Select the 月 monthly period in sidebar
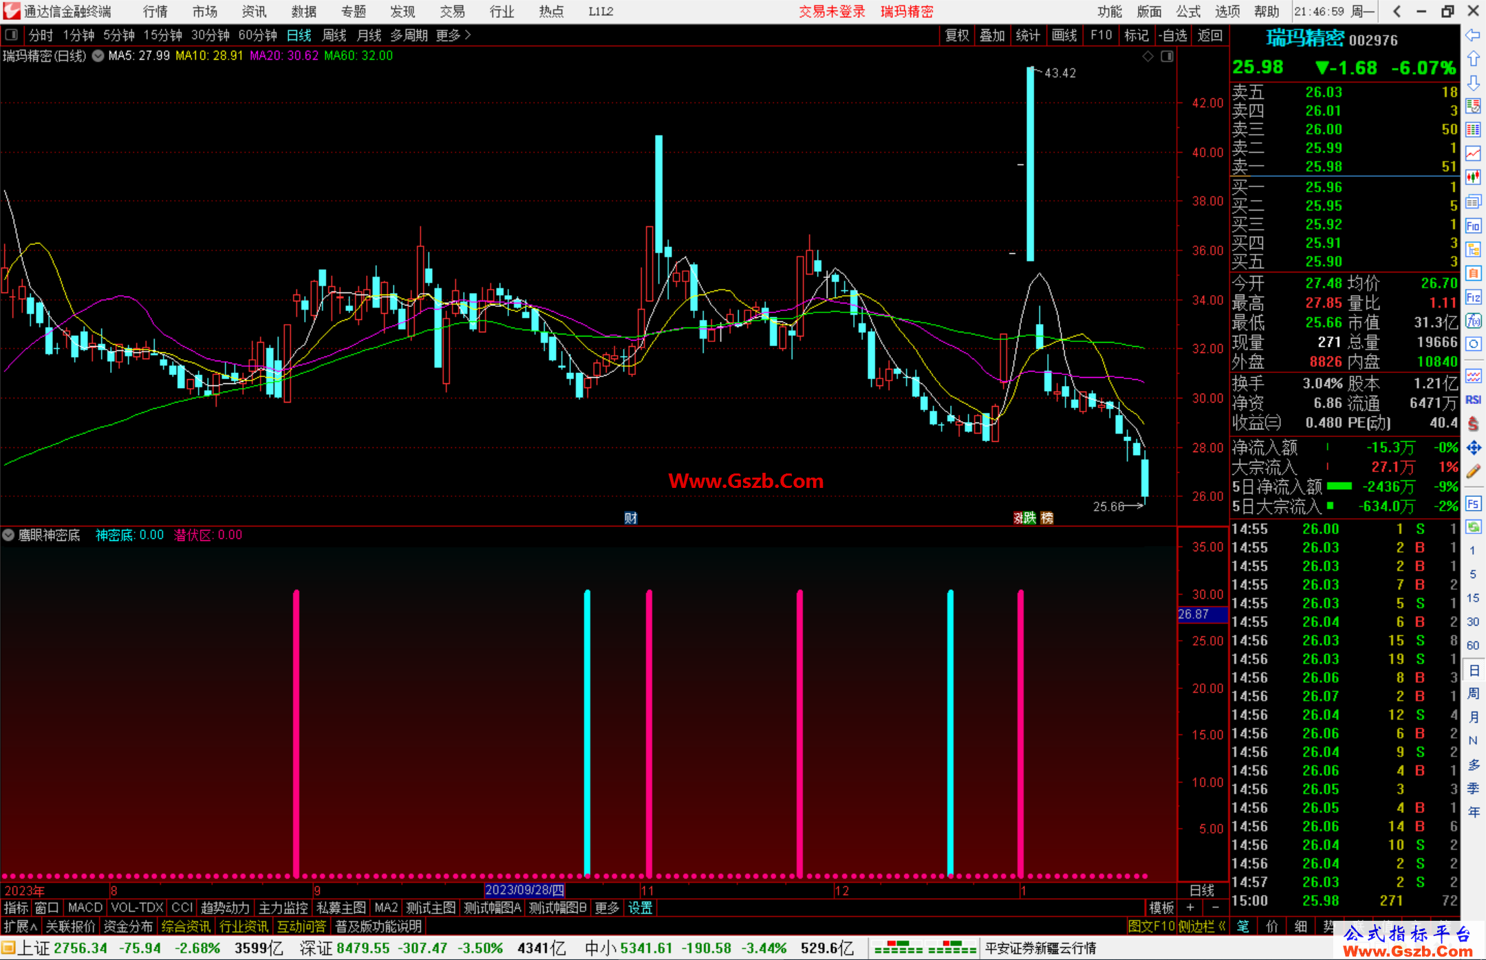This screenshot has height=960, width=1486. [1473, 717]
